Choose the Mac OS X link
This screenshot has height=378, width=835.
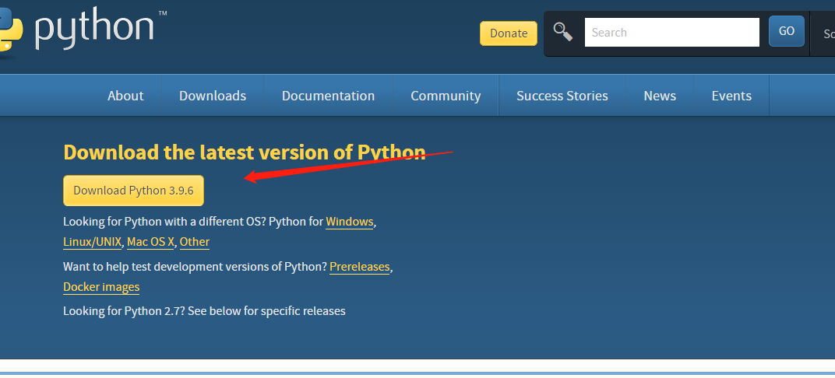click(x=150, y=242)
